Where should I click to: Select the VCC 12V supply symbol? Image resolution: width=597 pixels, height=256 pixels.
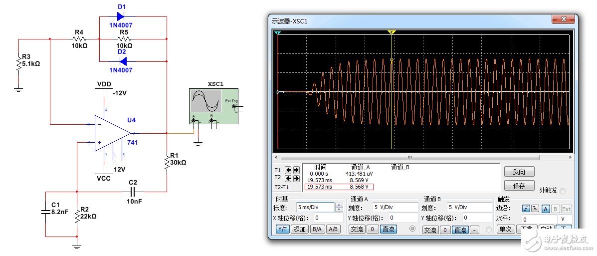pos(104,173)
